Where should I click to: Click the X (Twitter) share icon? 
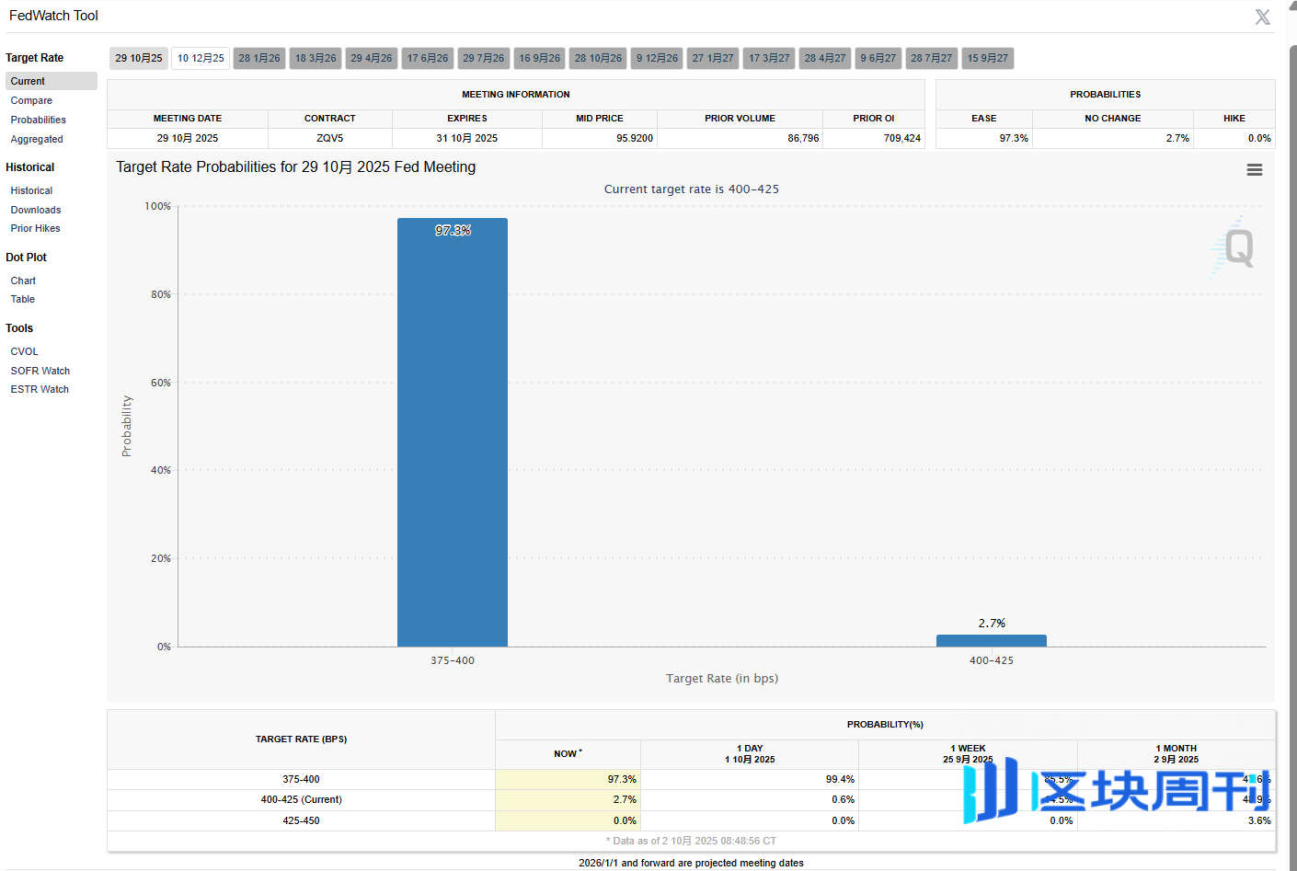tap(1262, 17)
